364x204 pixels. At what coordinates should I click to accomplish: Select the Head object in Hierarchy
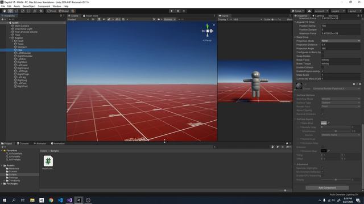(x=20, y=41)
